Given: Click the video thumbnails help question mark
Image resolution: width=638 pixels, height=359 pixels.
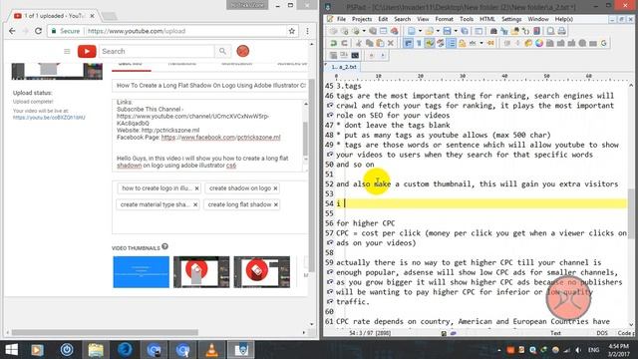Looking at the screenshot, I should pos(164,246).
